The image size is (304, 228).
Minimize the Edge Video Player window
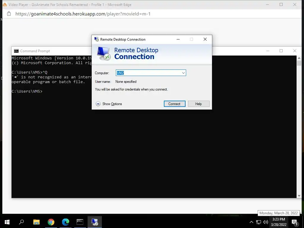coord(267,4)
